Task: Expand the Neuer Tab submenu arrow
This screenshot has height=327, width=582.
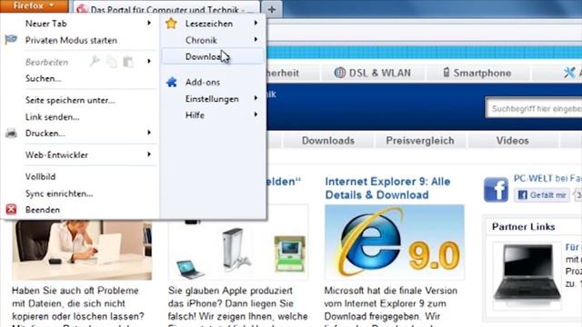Action: pos(149,23)
